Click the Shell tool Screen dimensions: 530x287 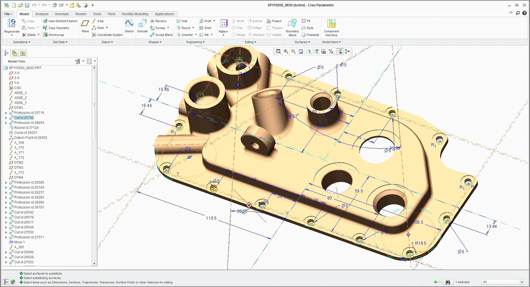(205, 28)
